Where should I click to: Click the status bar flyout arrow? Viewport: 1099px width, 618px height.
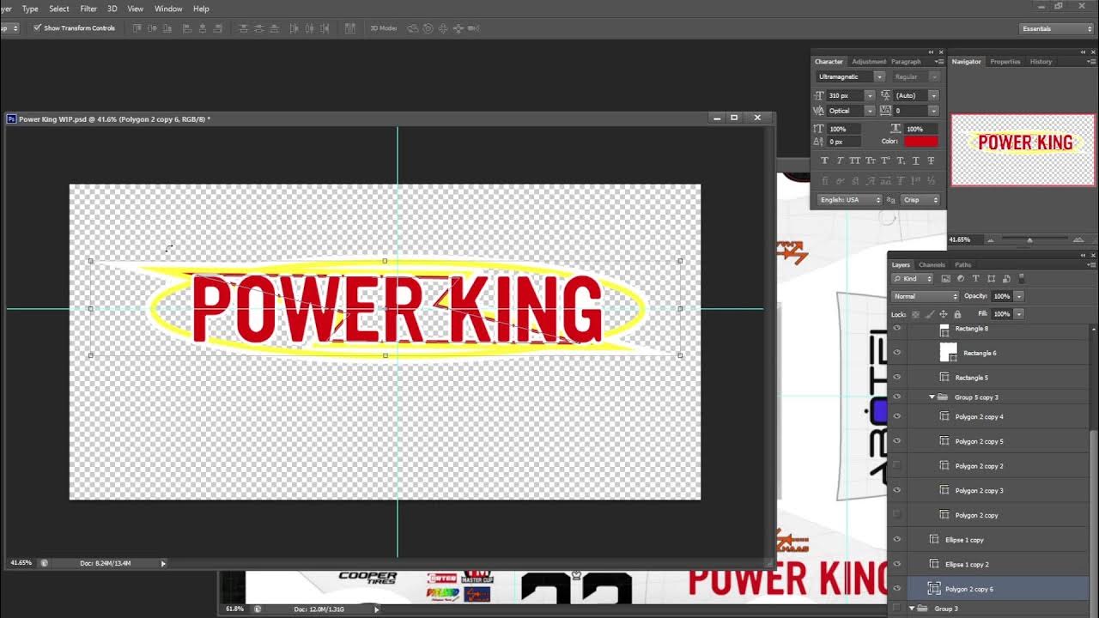(163, 563)
